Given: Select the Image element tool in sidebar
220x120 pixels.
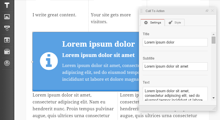Looking at the screenshot, I should (x=7, y=17).
